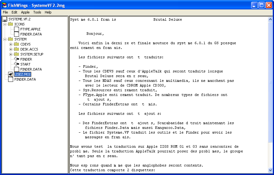
Task: Open the Edit menu
Action: coord(14,12)
